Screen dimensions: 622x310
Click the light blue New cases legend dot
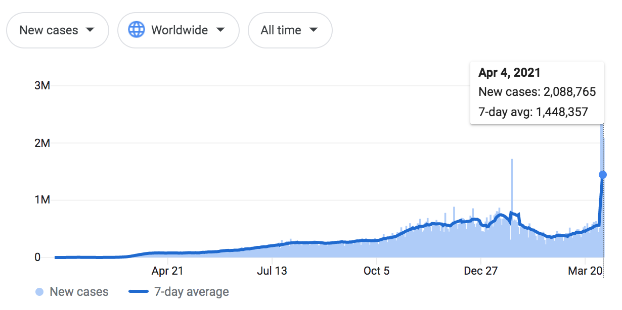tap(40, 292)
